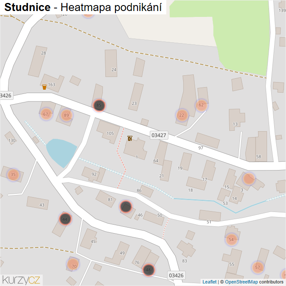Screen dimensions: 286x286
Task: Click building number 92
Action: [94, 174]
